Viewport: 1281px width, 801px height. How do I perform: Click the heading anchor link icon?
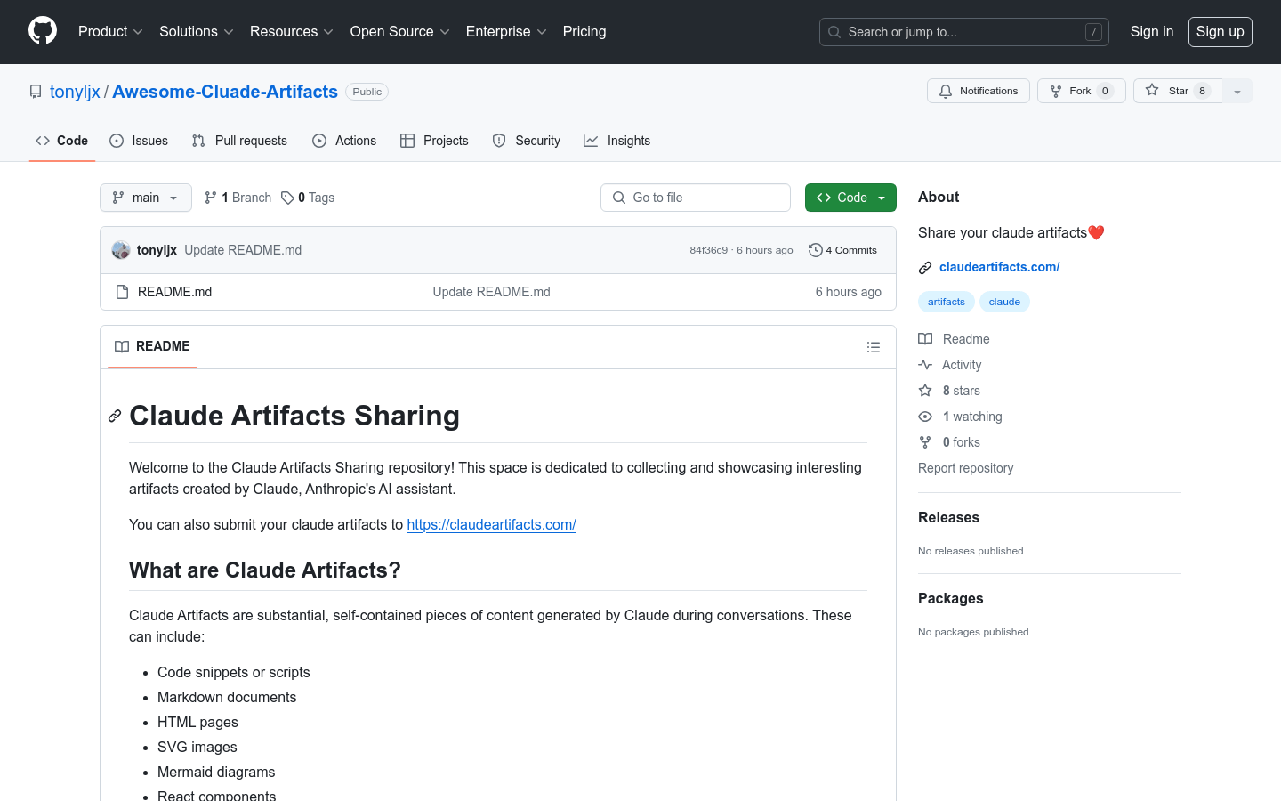point(115,416)
